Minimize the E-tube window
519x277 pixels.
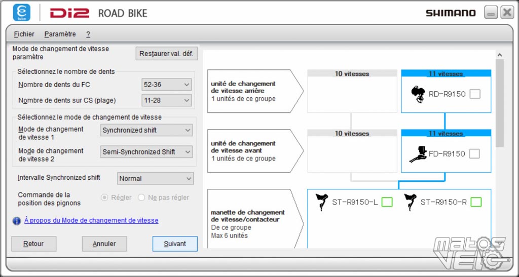[491, 13]
